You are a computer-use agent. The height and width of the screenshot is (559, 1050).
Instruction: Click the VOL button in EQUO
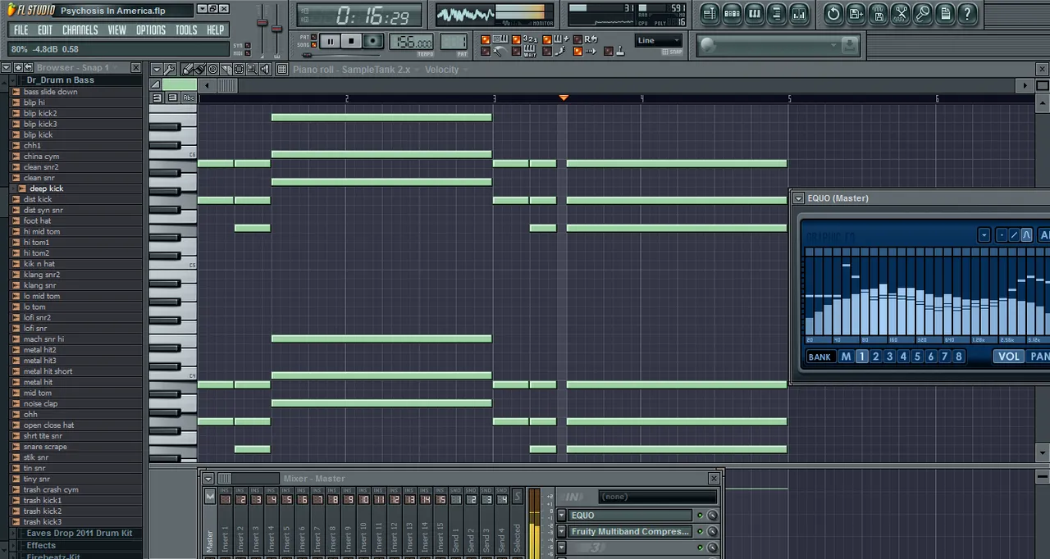pyautogui.click(x=1008, y=357)
